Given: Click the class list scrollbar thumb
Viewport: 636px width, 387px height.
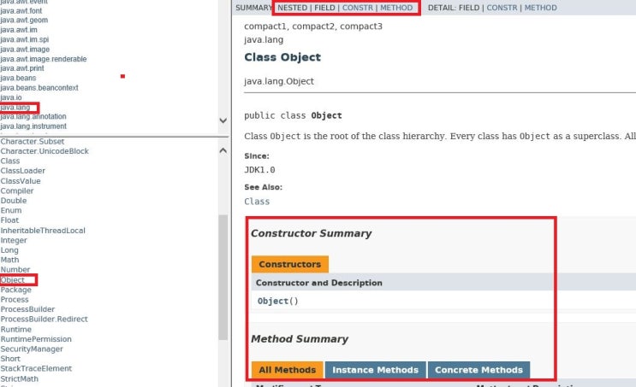Looking at the screenshot, I should click(x=223, y=278).
